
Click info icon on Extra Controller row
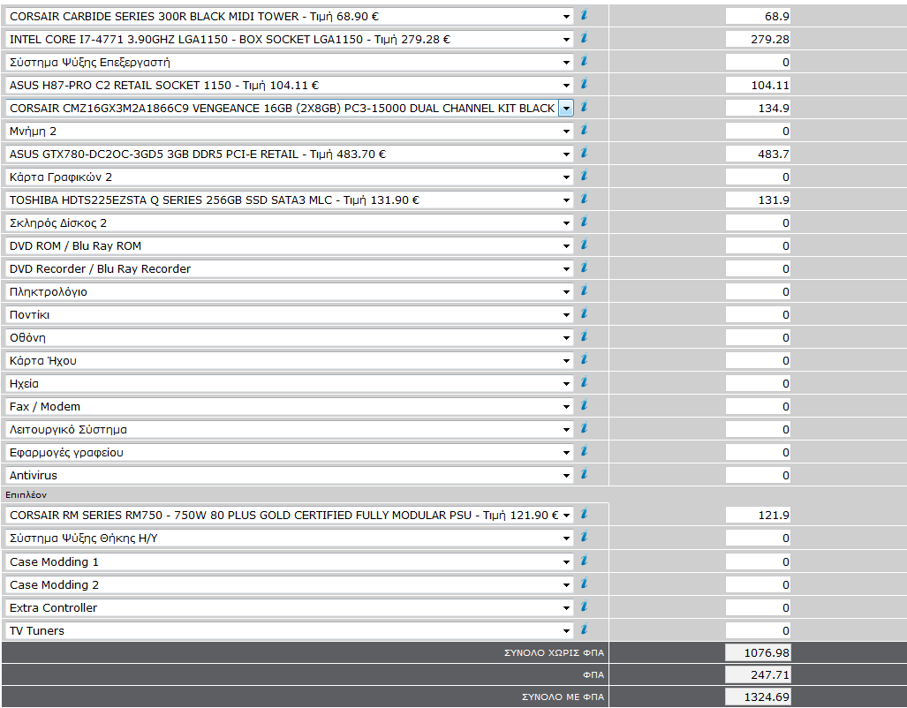pos(585,606)
